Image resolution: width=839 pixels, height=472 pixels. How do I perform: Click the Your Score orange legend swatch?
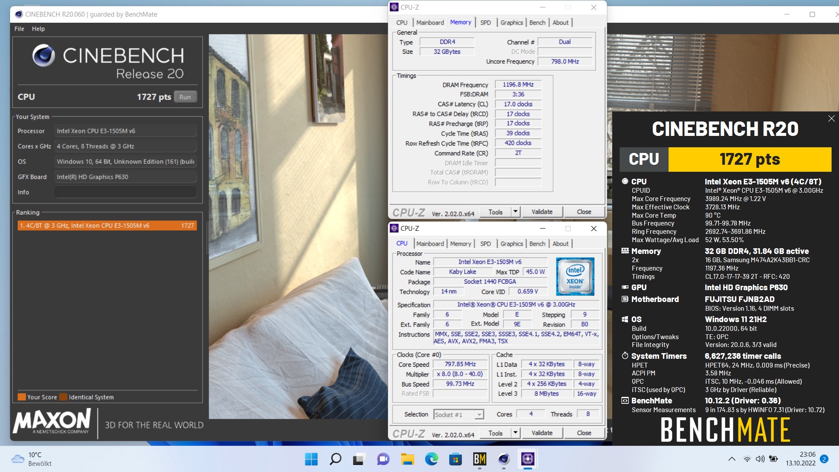coord(21,397)
